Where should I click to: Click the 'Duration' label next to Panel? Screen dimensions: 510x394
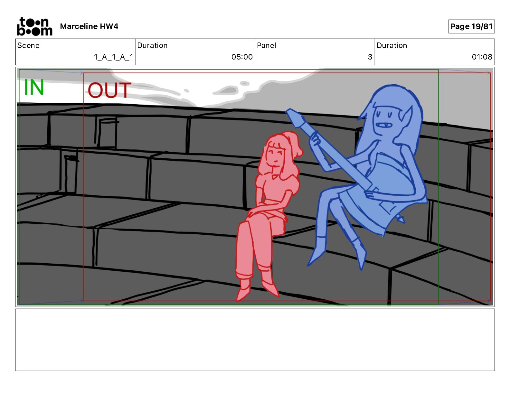392,45
